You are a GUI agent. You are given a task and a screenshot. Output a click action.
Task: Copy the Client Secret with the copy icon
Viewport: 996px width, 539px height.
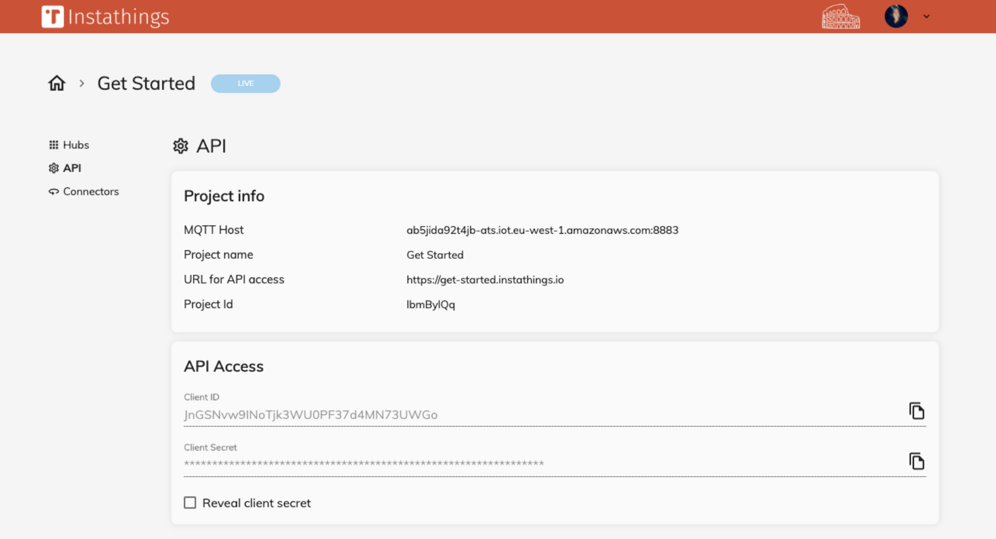point(916,461)
